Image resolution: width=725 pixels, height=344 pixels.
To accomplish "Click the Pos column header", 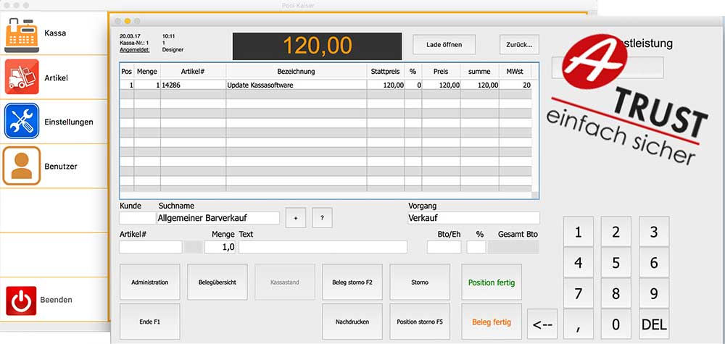I will 127,72.
